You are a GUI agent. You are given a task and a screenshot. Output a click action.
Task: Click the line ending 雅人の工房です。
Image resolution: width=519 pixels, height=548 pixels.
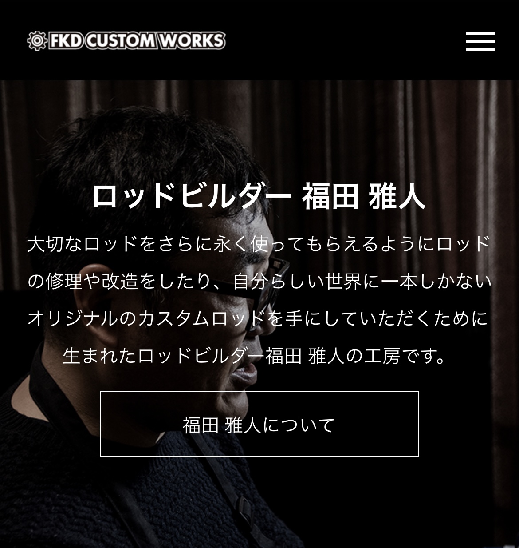[x=255, y=356]
